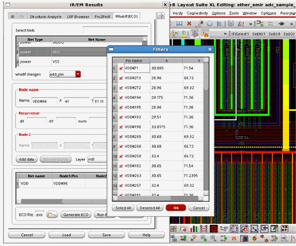
Task: Click the Node name X input field
Action: (77, 102)
